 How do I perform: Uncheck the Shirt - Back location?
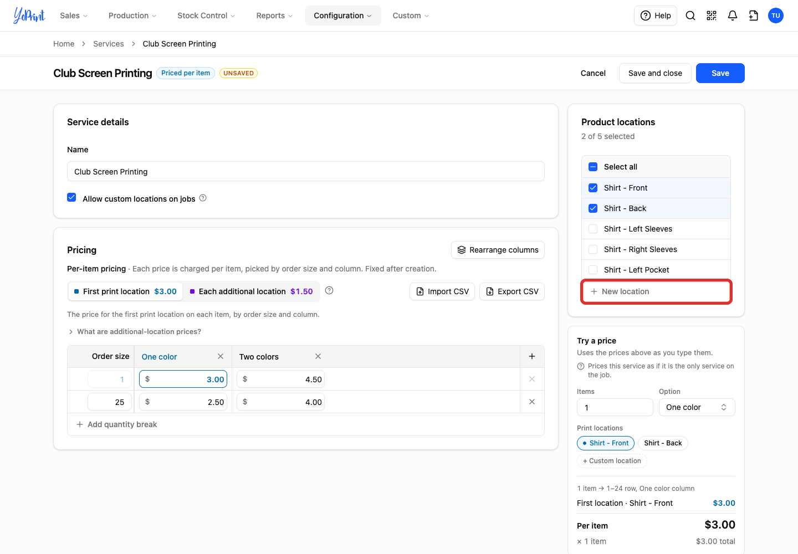pyautogui.click(x=593, y=208)
